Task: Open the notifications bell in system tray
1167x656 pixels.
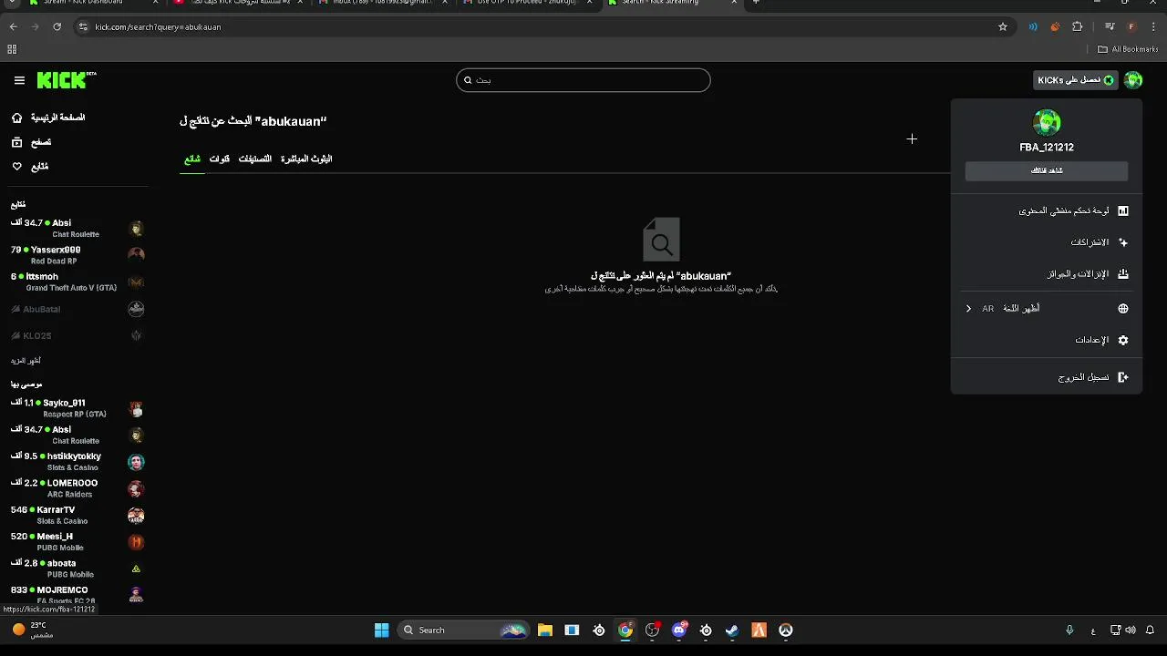Action: coord(1150,630)
